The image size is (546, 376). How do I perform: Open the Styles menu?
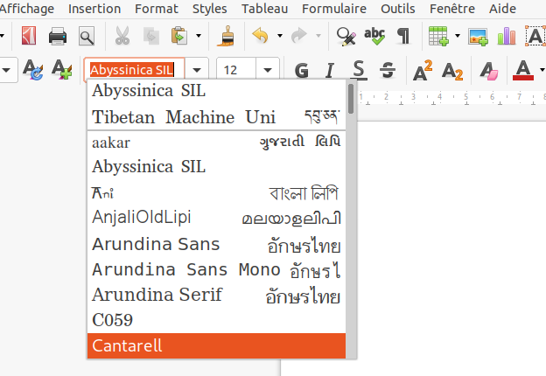pos(210,9)
